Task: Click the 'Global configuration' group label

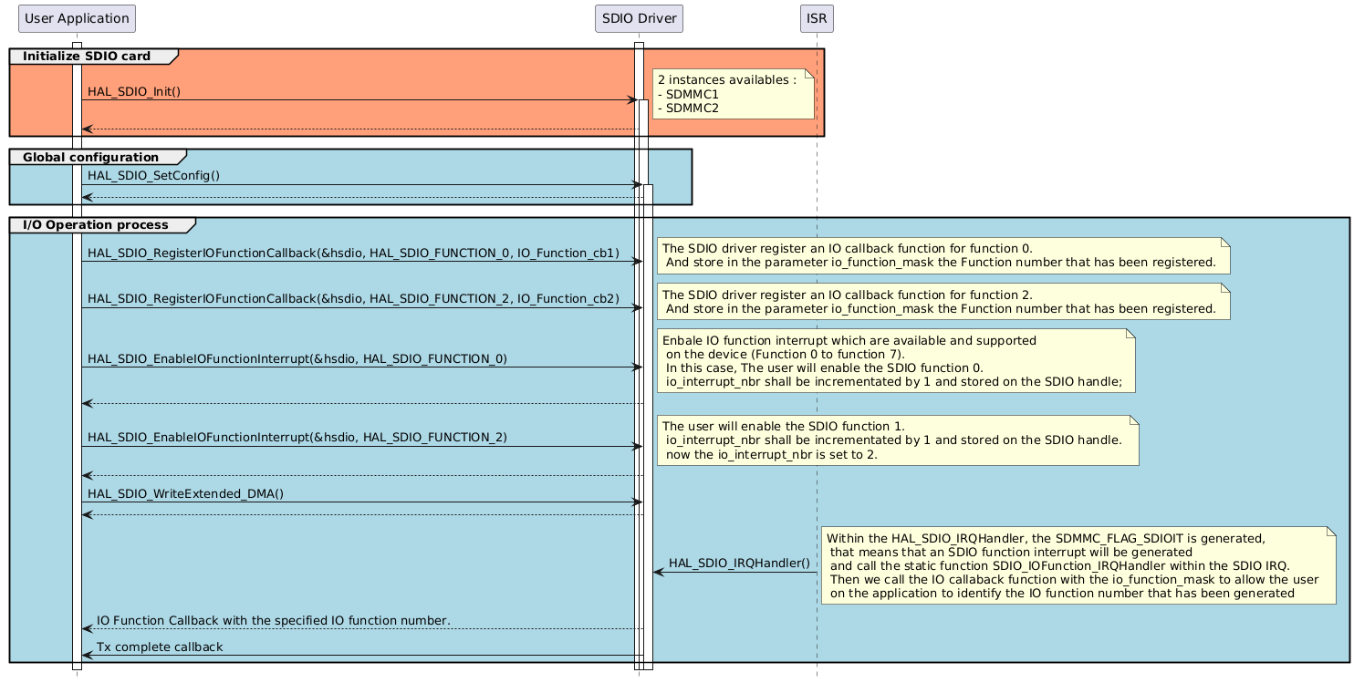Action: [x=91, y=158]
